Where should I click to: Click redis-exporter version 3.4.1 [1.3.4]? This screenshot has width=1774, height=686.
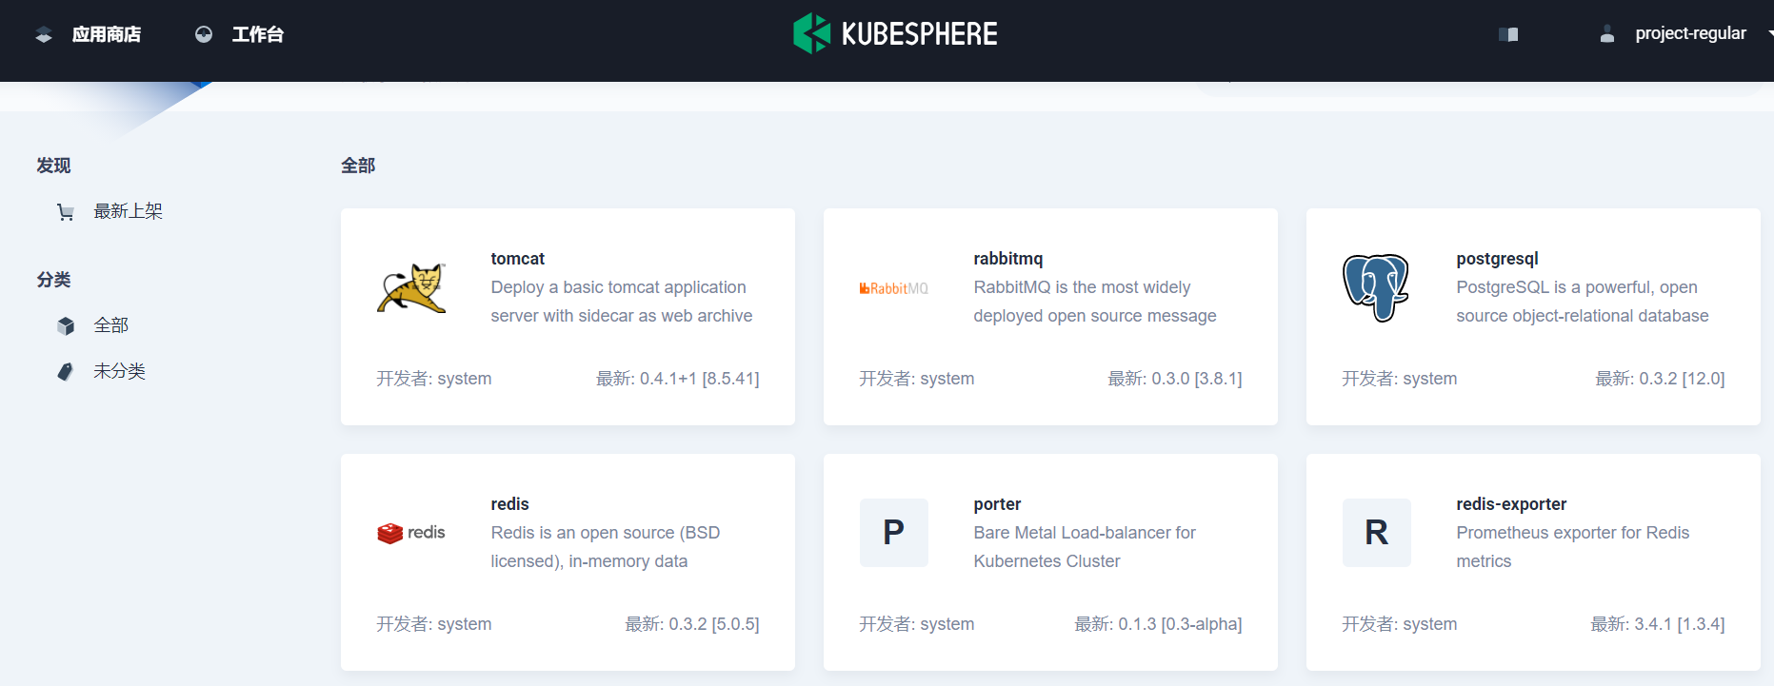[x=1658, y=624]
